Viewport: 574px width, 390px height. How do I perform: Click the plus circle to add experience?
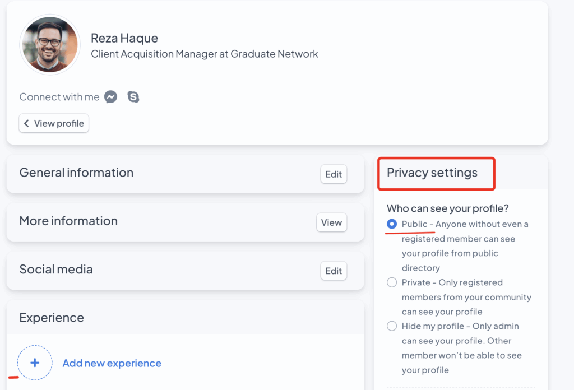(35, 363)
